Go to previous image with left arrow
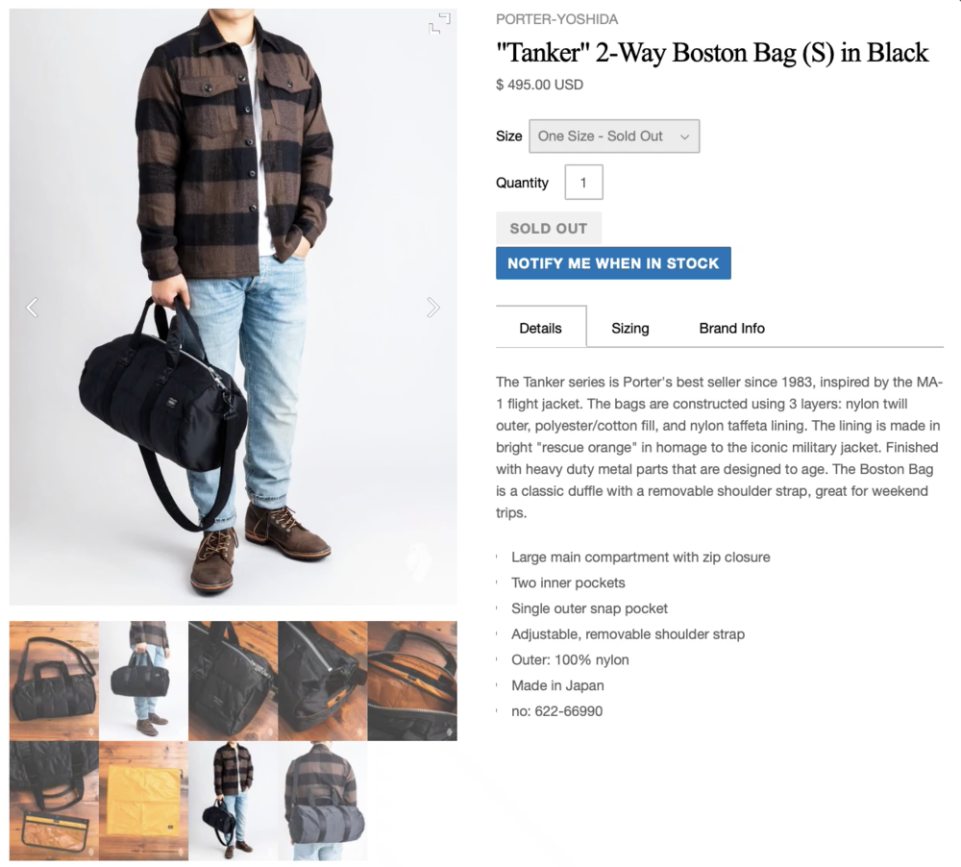This screenshot has width=961, height=867. [32, 308]
